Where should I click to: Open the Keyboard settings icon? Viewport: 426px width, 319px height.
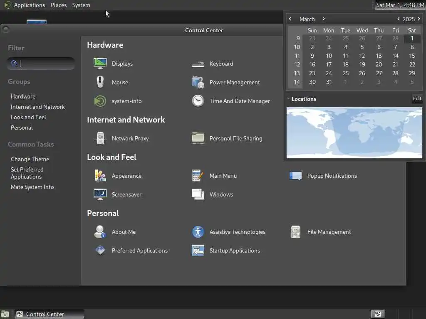pos(198,64)
